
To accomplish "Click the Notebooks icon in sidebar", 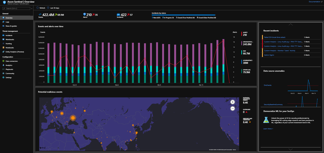I will pyautogui.click(x=3, y=48).
